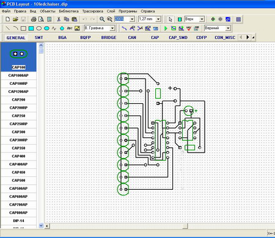Image resolution: width=275 pixels, height=238 pixels.
Task: Paste from clipboard
Action: 75,20
